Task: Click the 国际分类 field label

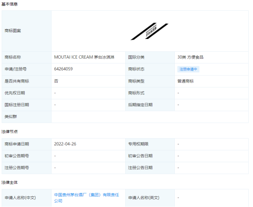Action: tap(136, 57)
